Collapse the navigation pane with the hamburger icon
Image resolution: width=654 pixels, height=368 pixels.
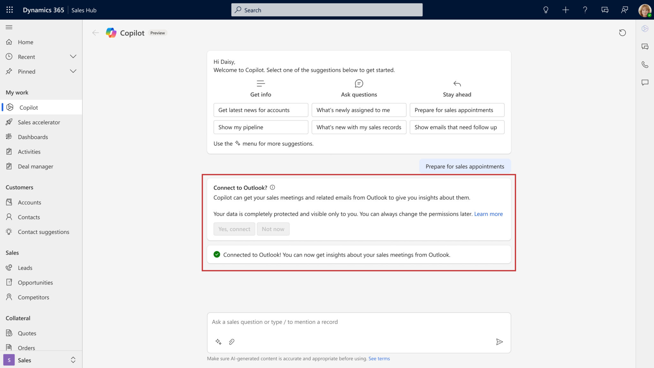pyautogui.click(x=9, y=27)
